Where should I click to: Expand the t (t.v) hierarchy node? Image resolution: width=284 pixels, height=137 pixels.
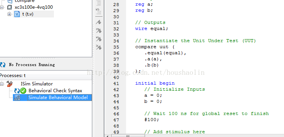tap(9, 14)
